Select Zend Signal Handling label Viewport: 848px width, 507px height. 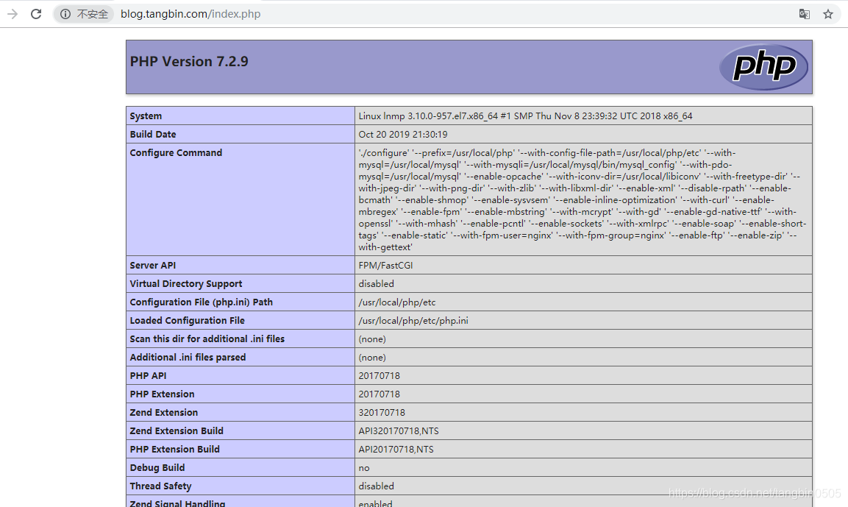pyautogui.click(x=177, y=503)
